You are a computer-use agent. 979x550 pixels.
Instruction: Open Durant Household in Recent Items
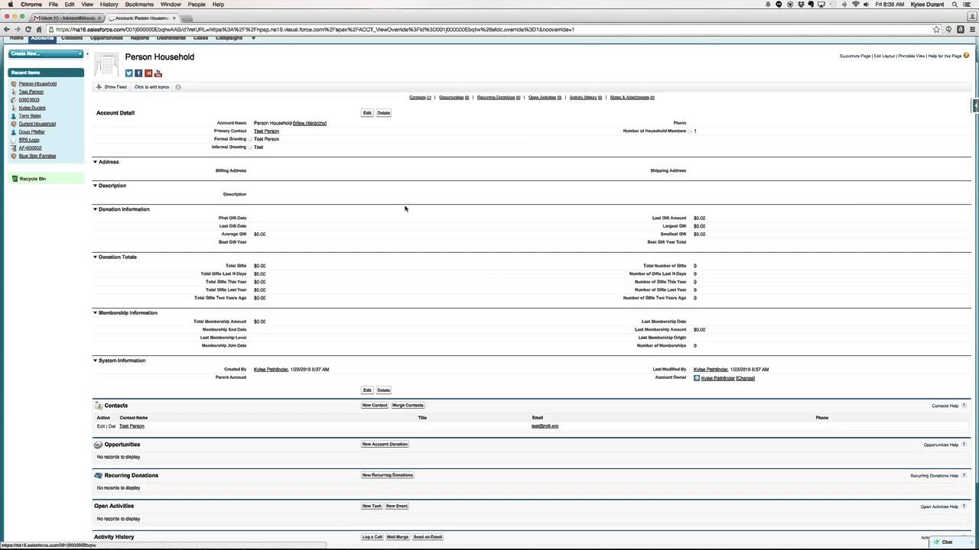[x=37, y=124]
